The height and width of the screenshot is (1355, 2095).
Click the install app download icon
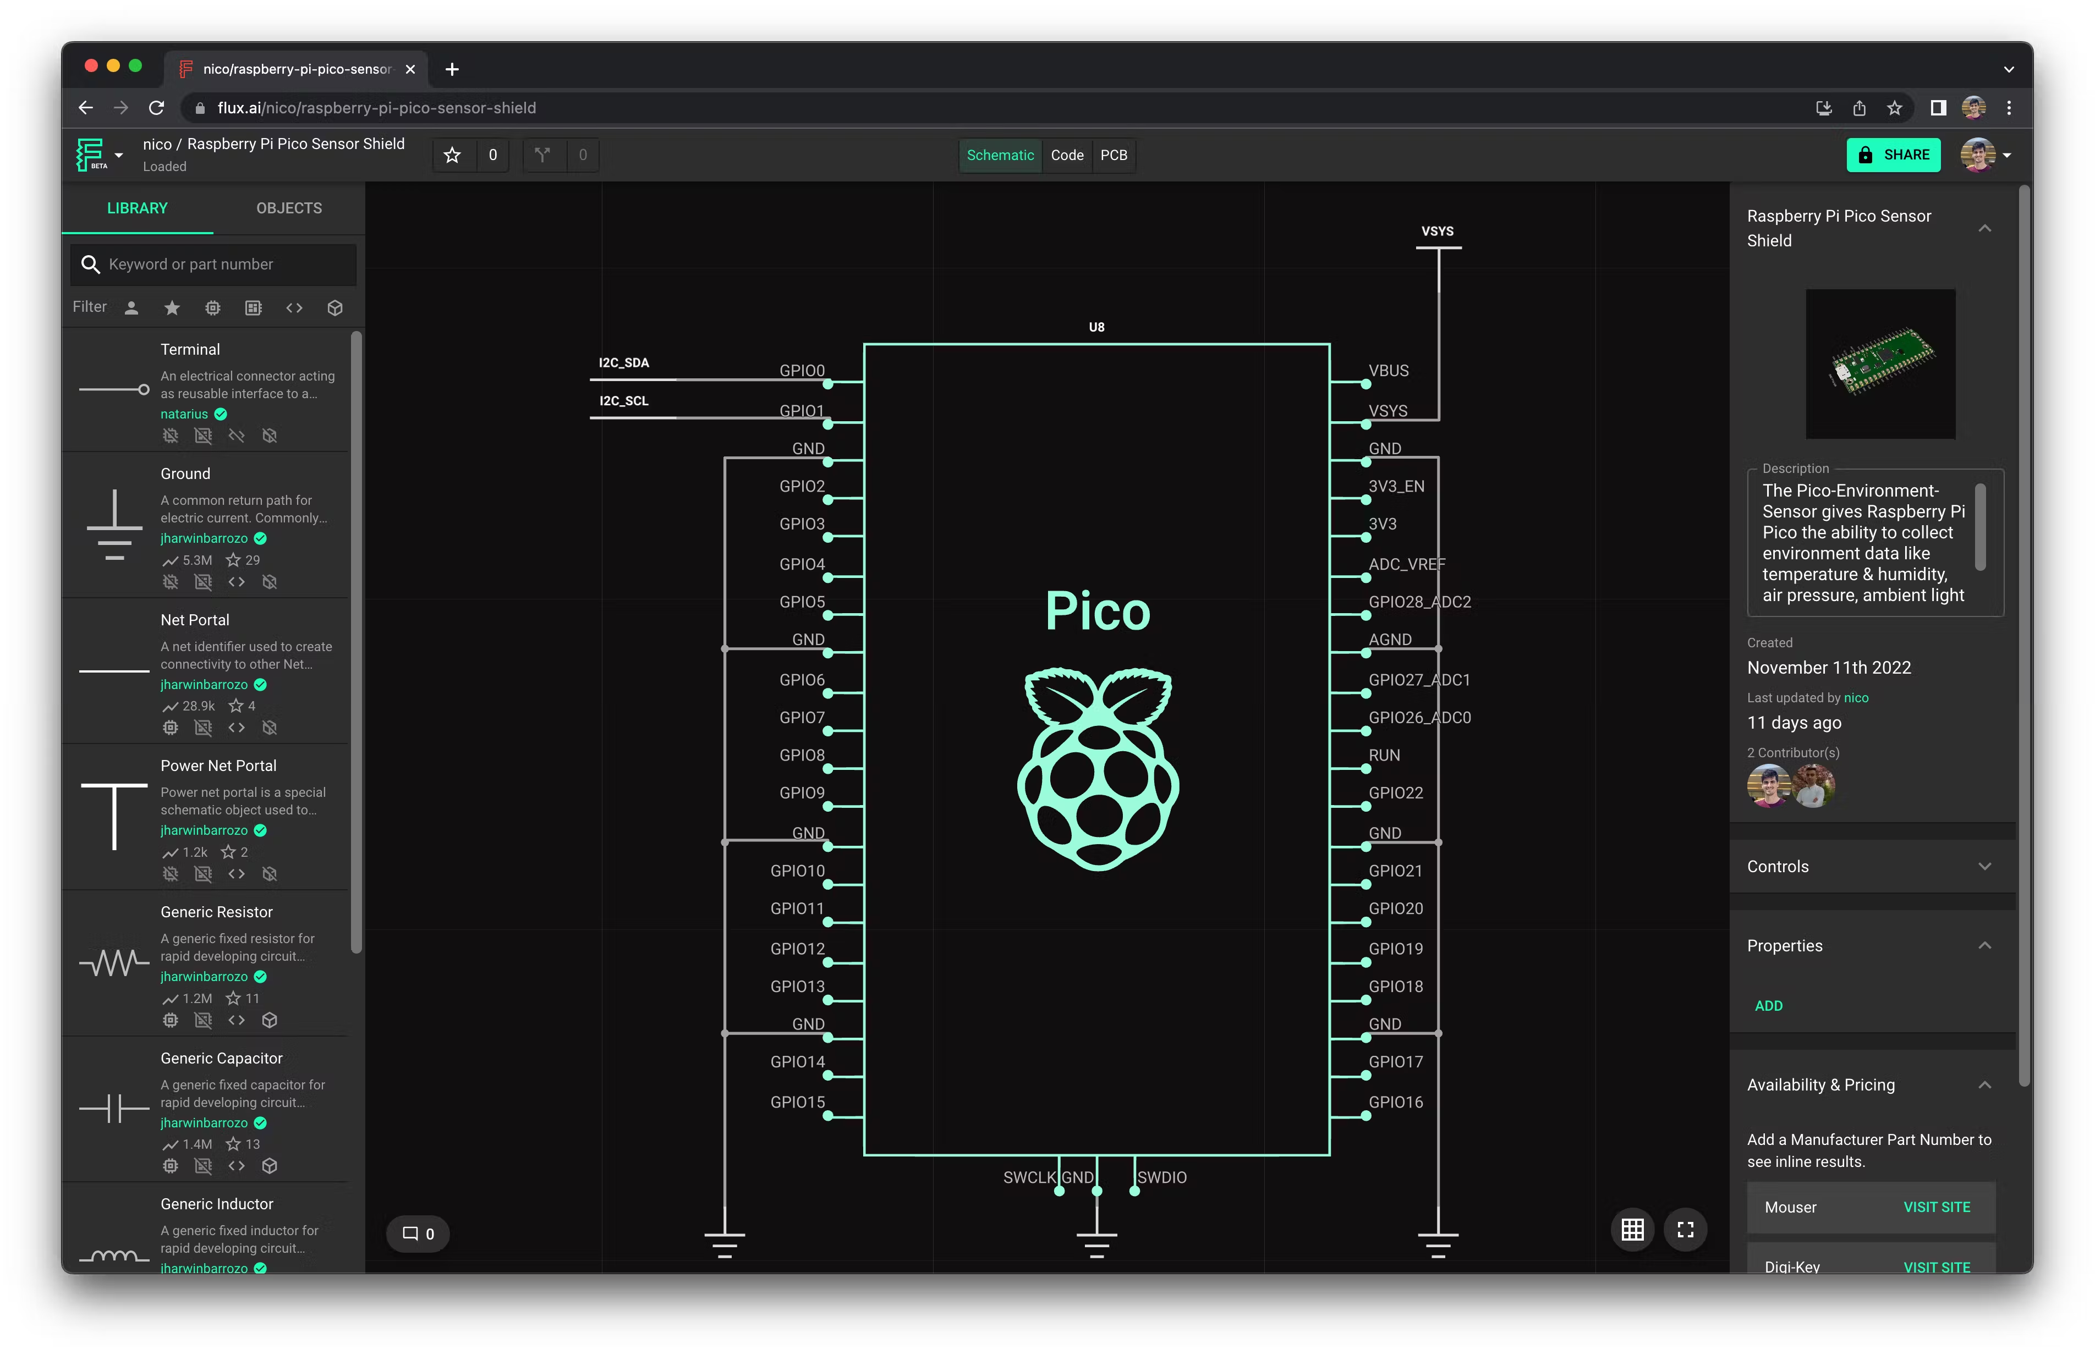coord(1824,107)
